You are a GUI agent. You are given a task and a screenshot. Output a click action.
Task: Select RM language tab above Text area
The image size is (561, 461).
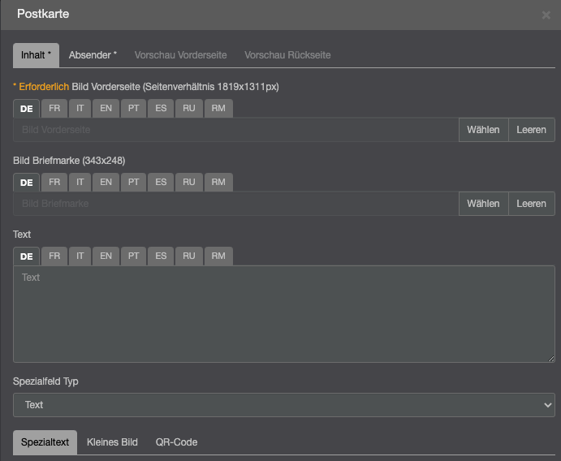coord(218,256)
